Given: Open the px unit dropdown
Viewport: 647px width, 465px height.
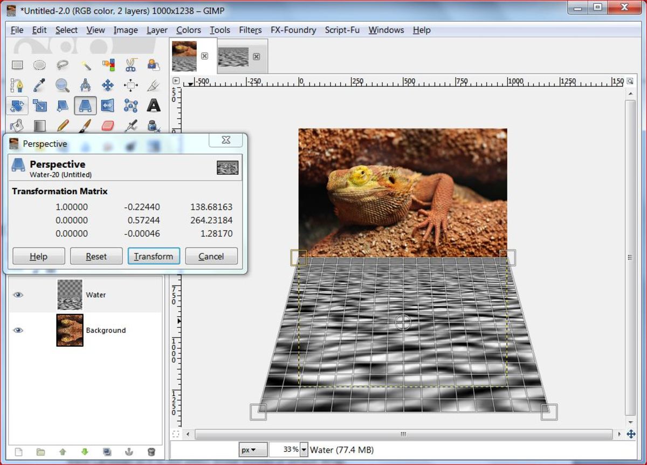Looking at the screenshot, I should (252, 450).
